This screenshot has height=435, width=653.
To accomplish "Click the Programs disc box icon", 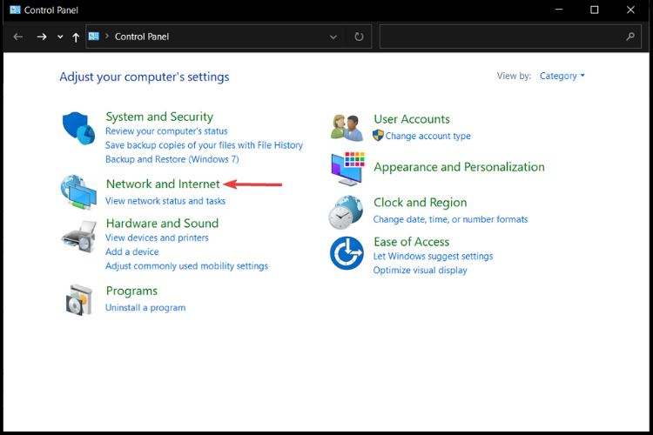I will [x=78, y=299].
